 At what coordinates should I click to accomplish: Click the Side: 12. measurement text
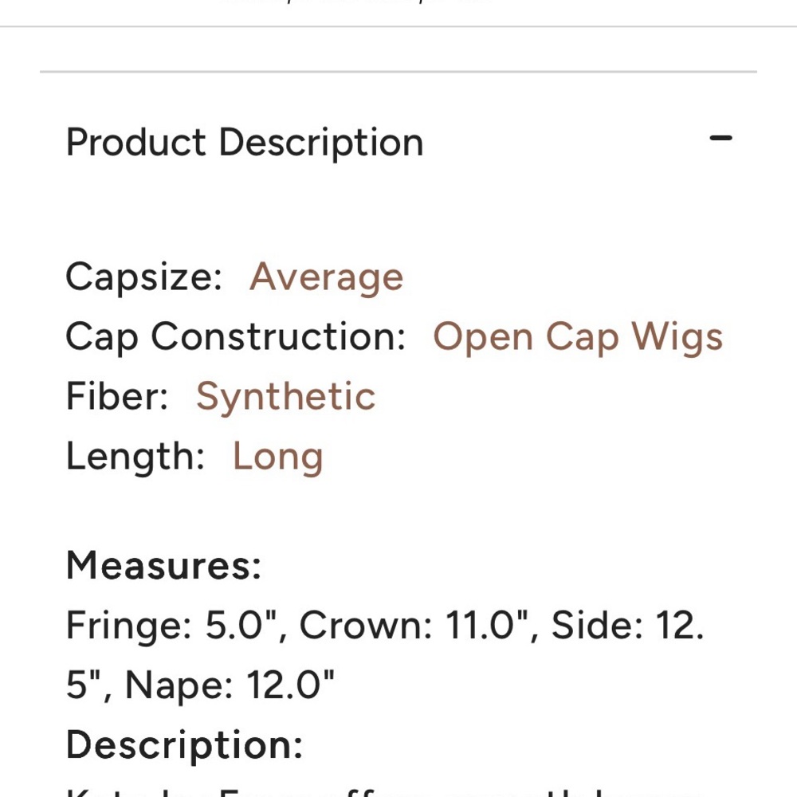click(628, 625)
